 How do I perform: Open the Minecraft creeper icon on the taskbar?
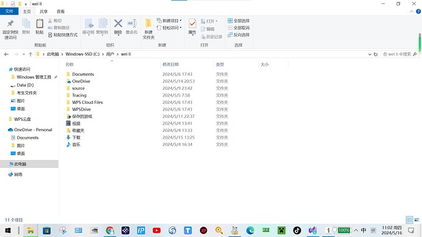281,230
